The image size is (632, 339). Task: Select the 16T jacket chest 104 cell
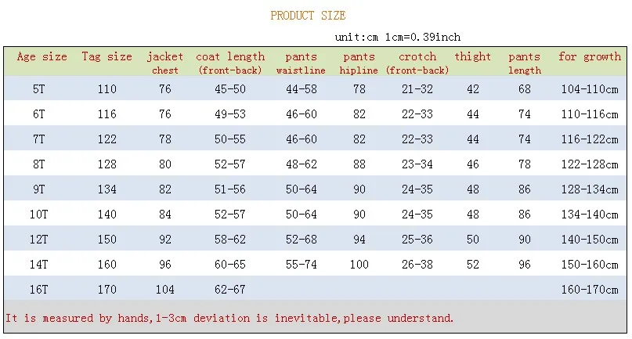coord(164,289)
